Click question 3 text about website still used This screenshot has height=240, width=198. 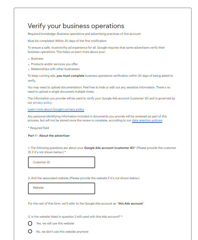click(75, 217)
